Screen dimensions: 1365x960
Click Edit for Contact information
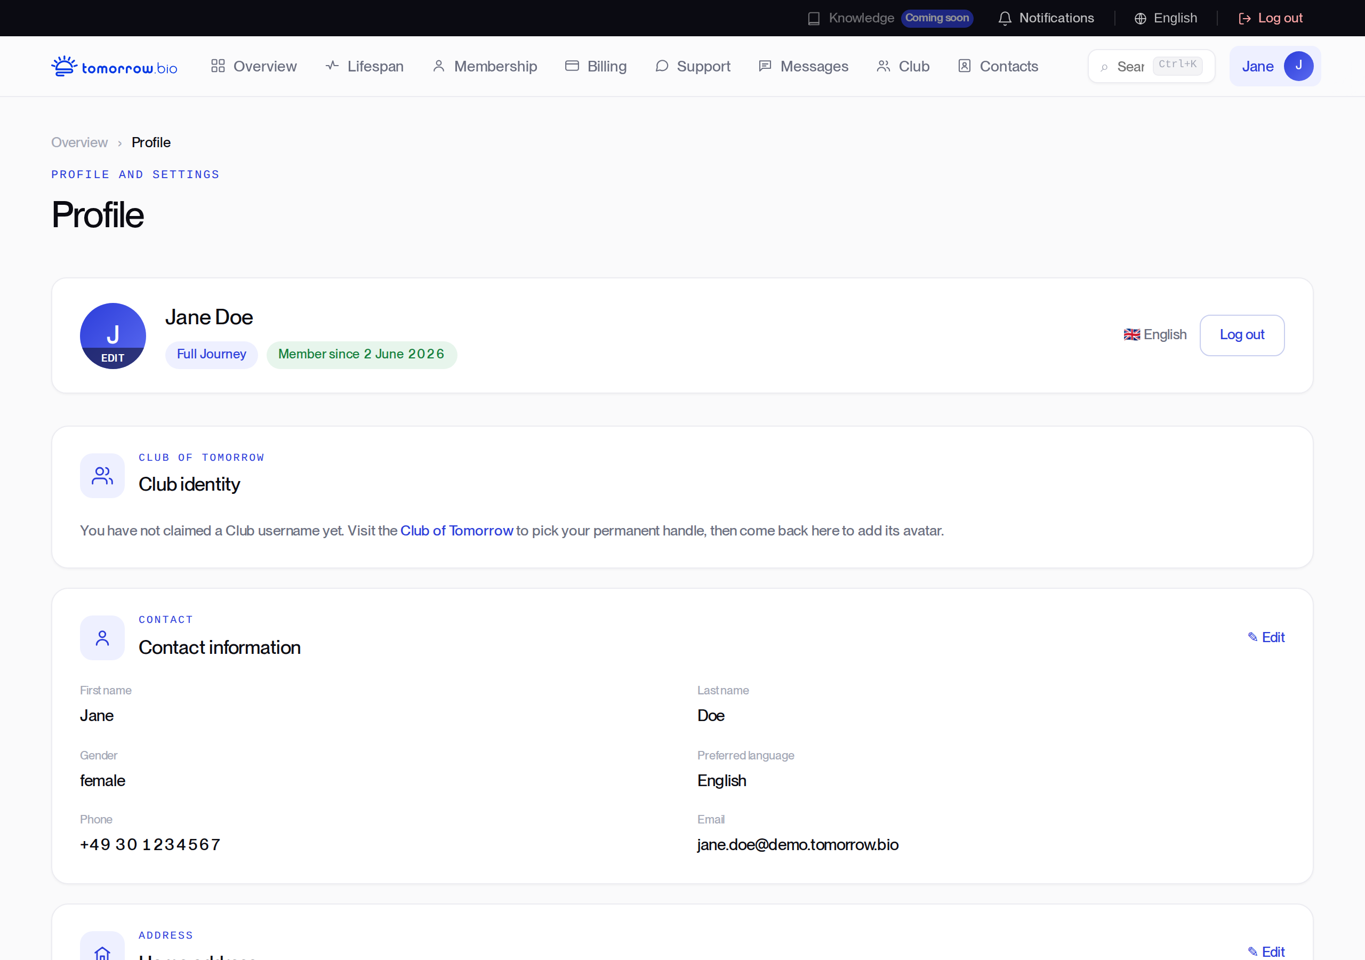(x=1266, y=637)
